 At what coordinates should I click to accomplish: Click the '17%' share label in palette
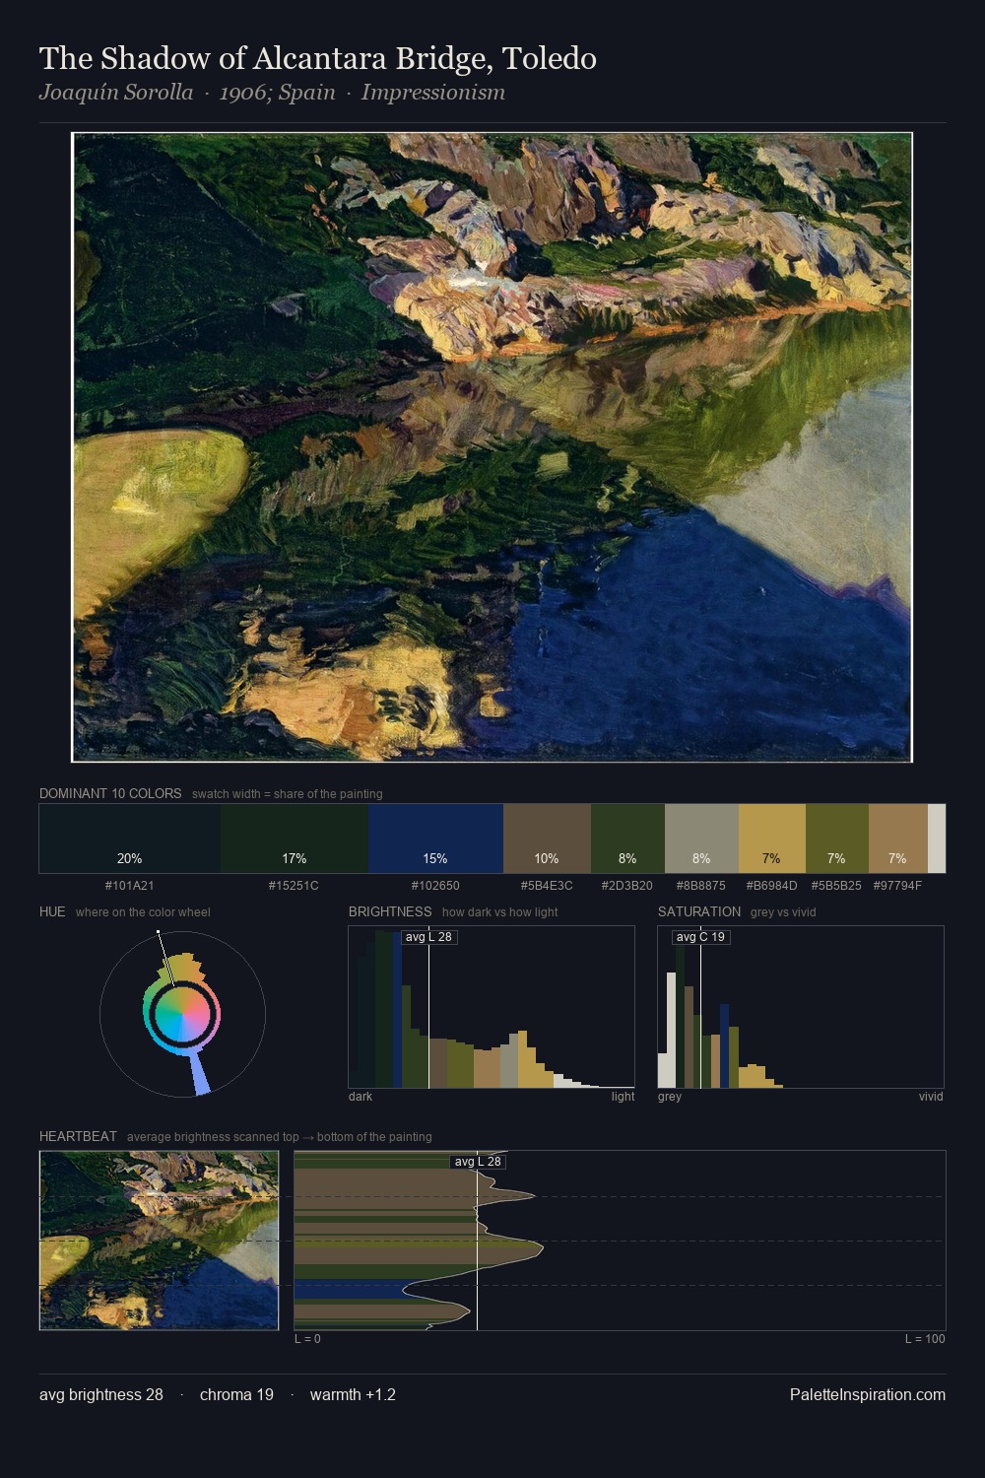point(295,858)
